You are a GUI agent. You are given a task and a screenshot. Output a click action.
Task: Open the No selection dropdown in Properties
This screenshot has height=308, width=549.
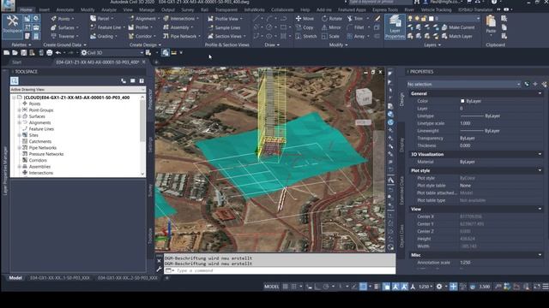pos(463,84)
